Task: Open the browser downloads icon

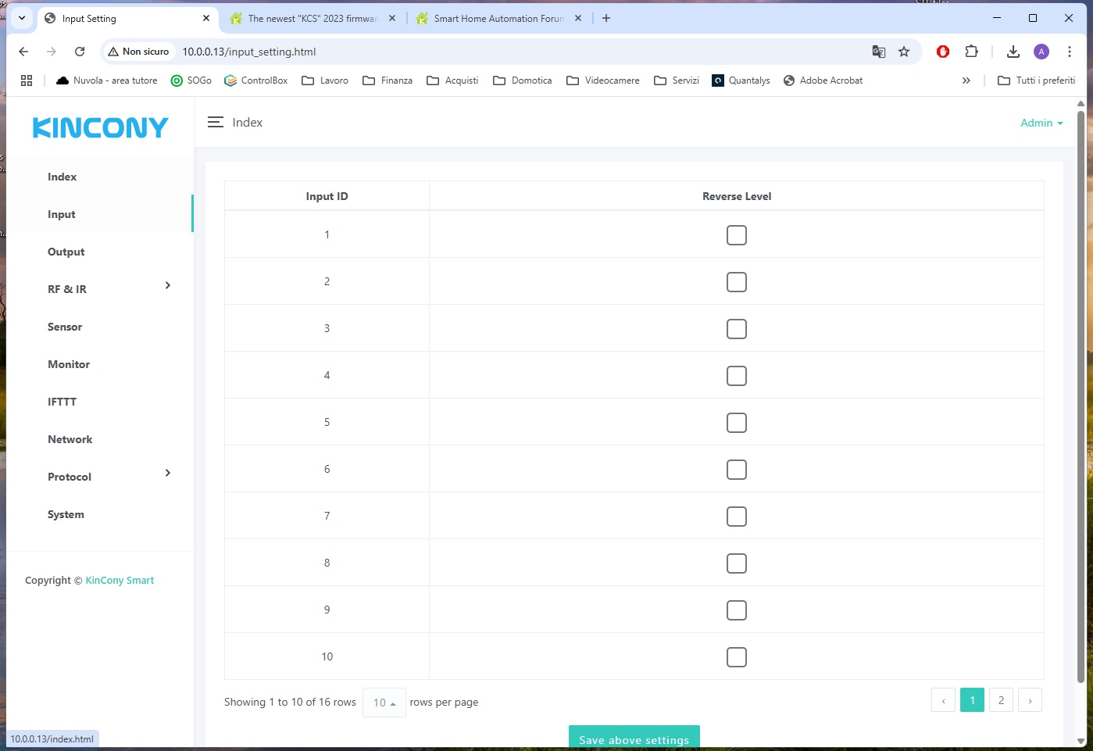Action: coord(1013,52)
